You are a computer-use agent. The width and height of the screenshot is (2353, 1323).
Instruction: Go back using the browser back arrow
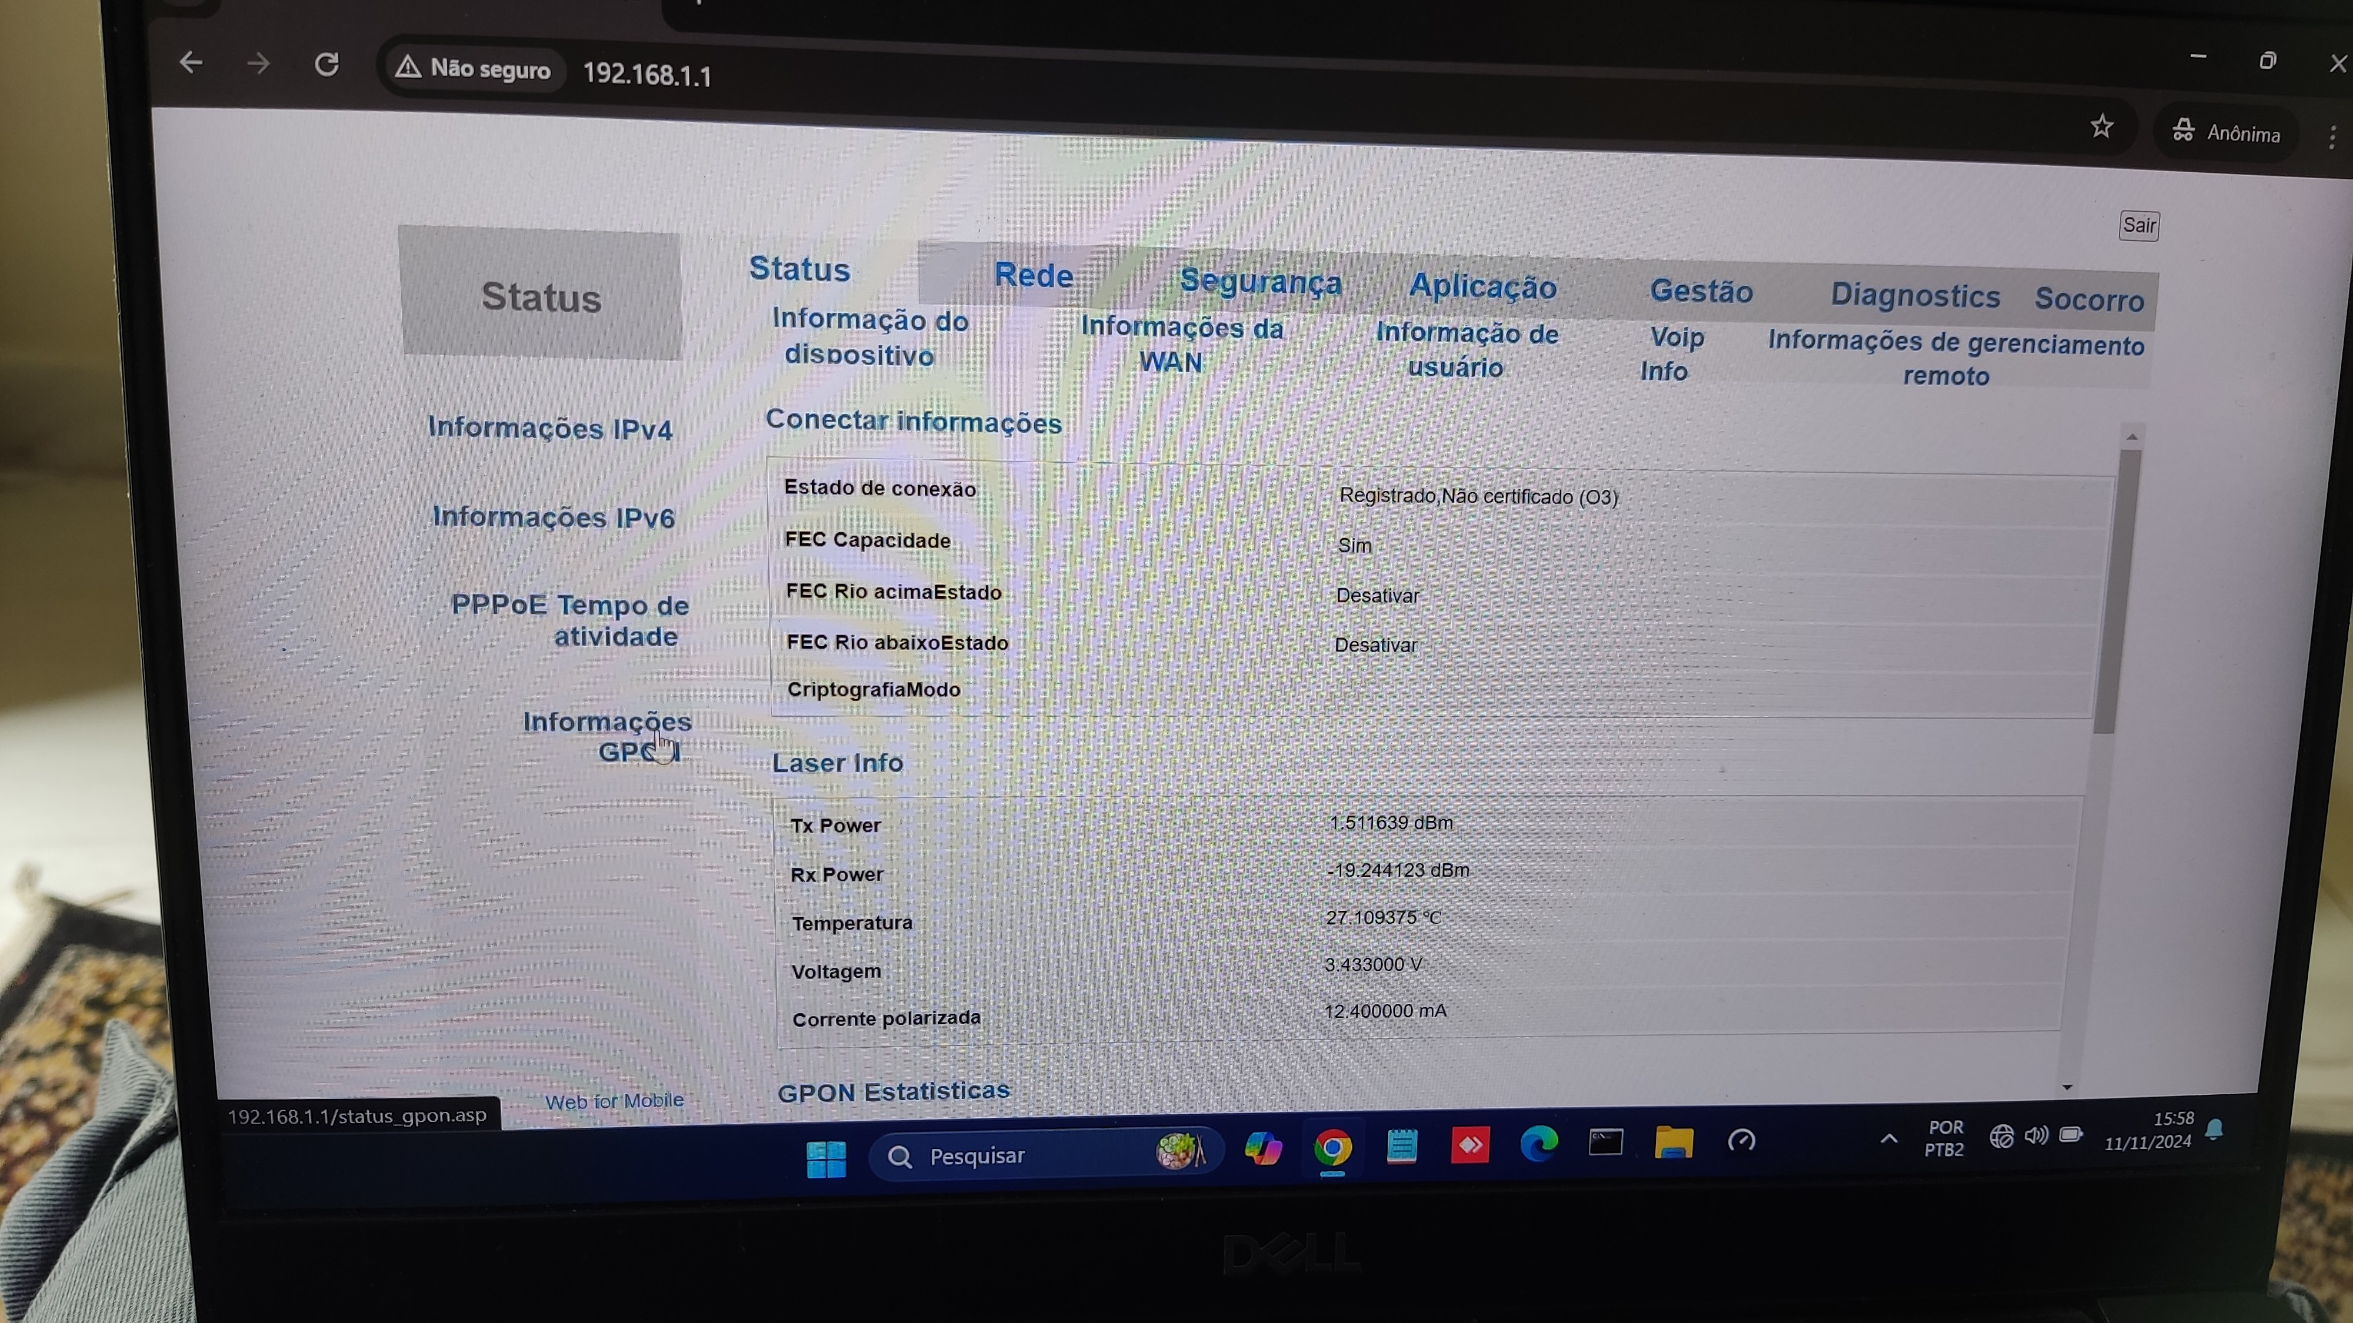191,62
